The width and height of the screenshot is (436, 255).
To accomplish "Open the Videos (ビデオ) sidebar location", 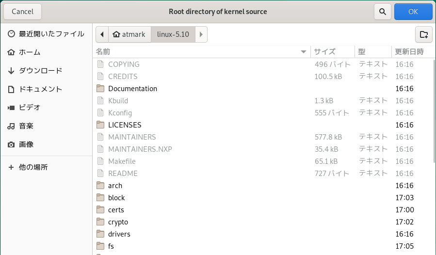I will coord(29,108).
